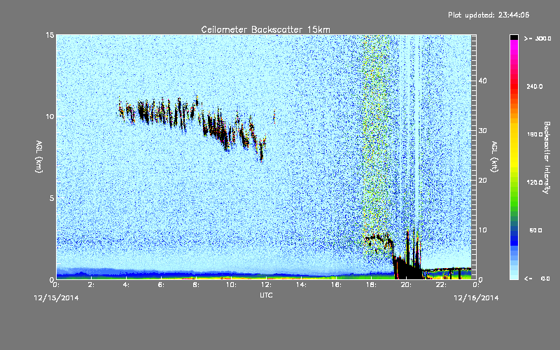Click the end date label 12/16/2014

pos(476,298)
